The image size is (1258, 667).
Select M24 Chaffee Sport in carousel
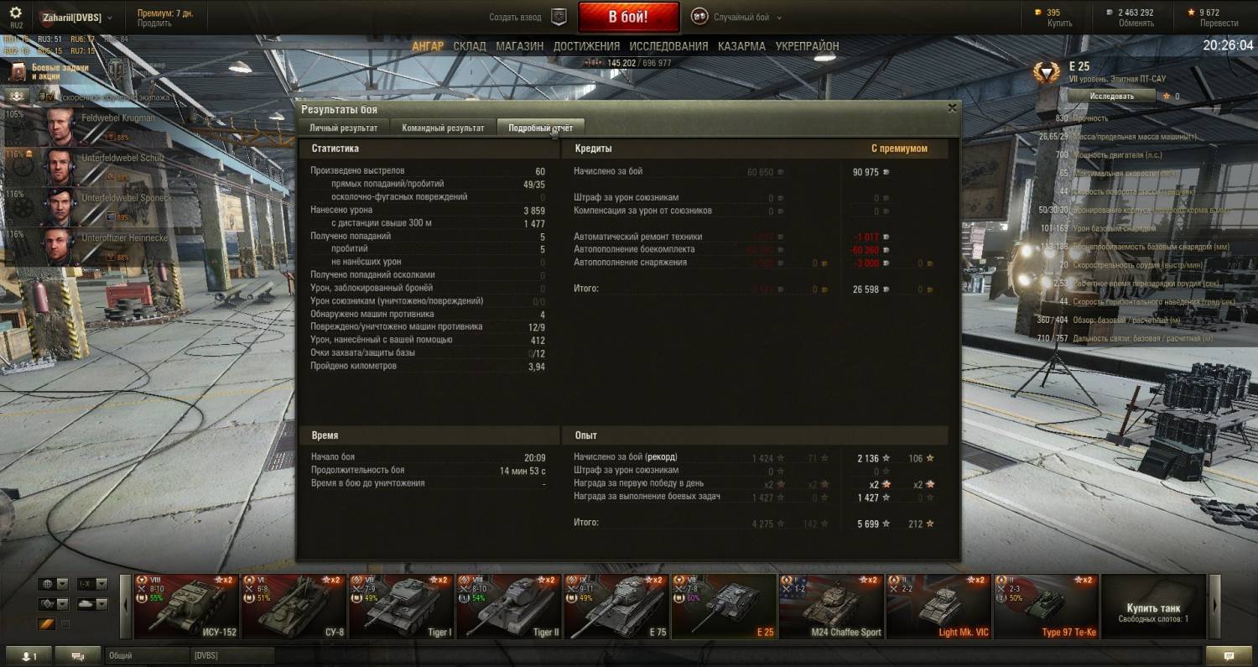coord(831,607)
